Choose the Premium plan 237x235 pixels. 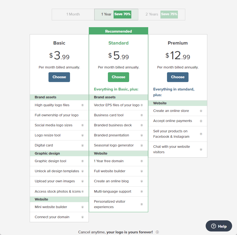coord(178,77)
